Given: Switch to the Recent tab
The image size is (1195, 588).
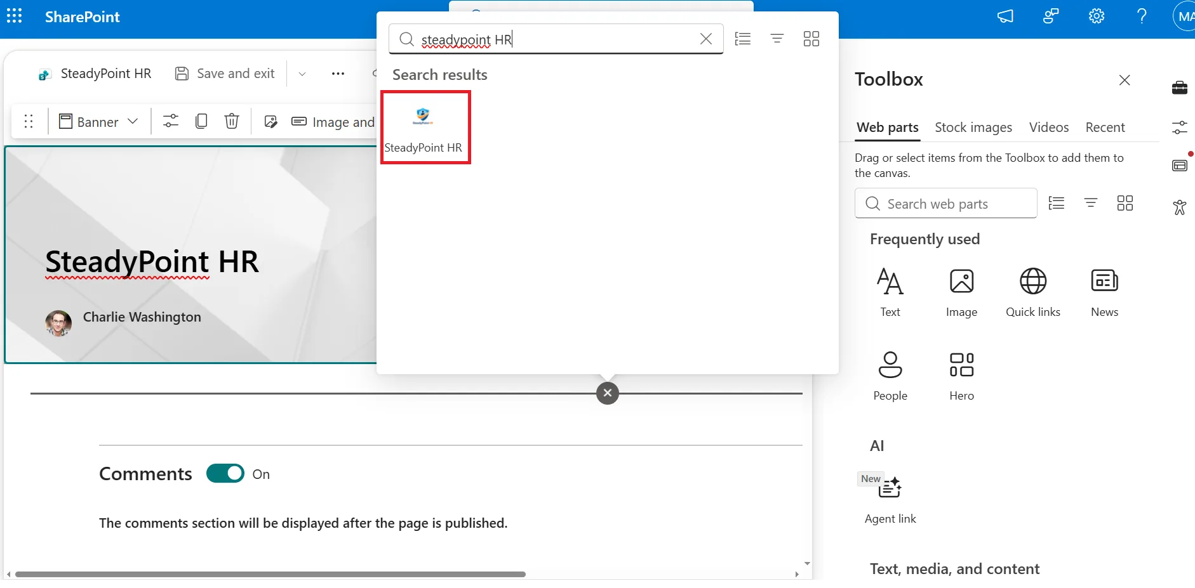Looking at the screenshot, I should click(x=1105, y=127).
